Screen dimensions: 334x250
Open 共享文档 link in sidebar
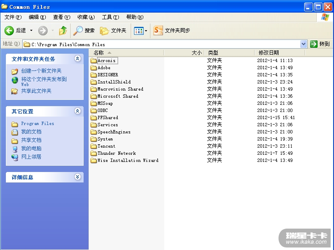pos(32,140)
